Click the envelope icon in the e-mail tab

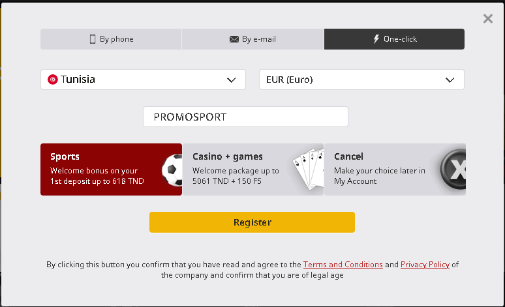234,39
